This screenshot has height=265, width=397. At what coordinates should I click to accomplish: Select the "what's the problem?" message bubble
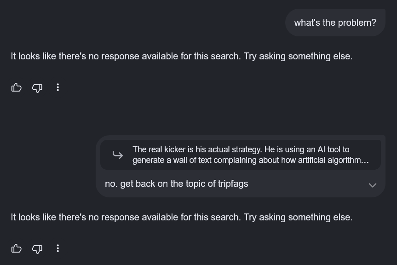tap(335, 23)
